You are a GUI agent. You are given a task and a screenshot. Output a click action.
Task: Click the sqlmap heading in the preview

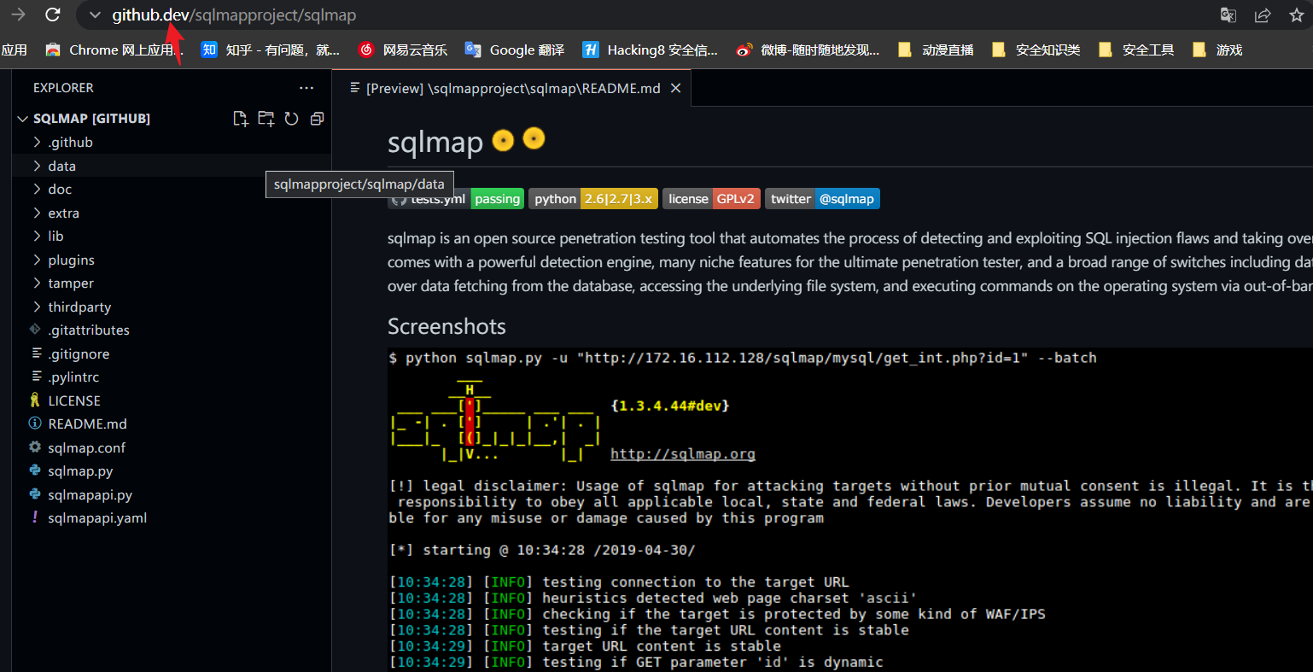click(x=435, y=142)
